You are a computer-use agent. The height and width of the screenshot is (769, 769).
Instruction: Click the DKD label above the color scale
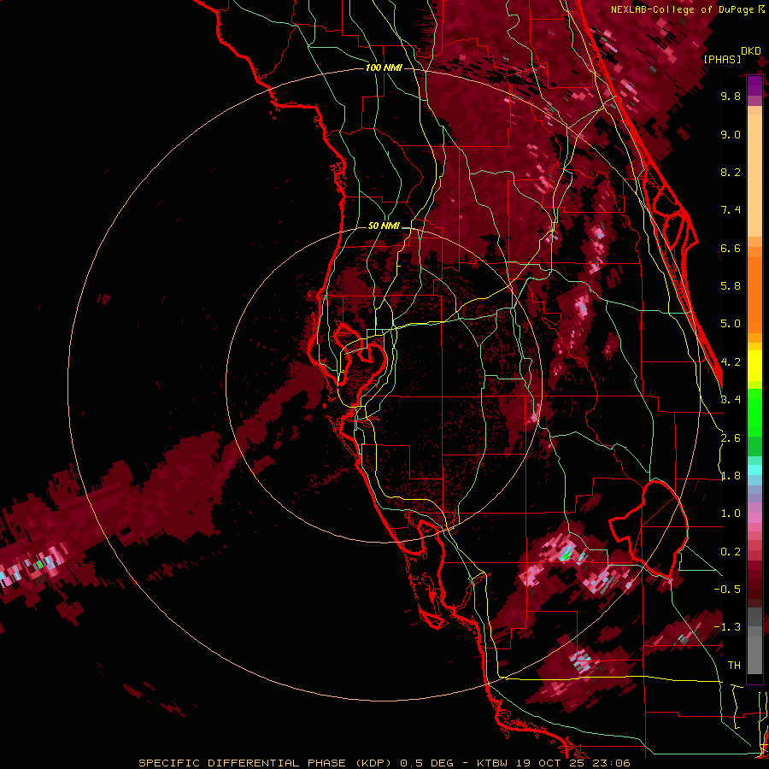coord(750,50)
